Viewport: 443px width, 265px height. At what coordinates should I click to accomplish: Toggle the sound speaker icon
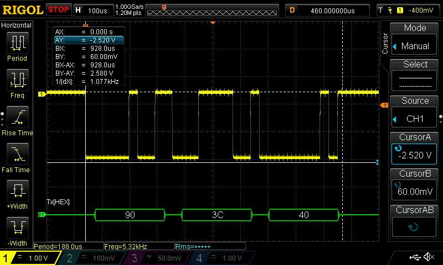coord(429,257)
